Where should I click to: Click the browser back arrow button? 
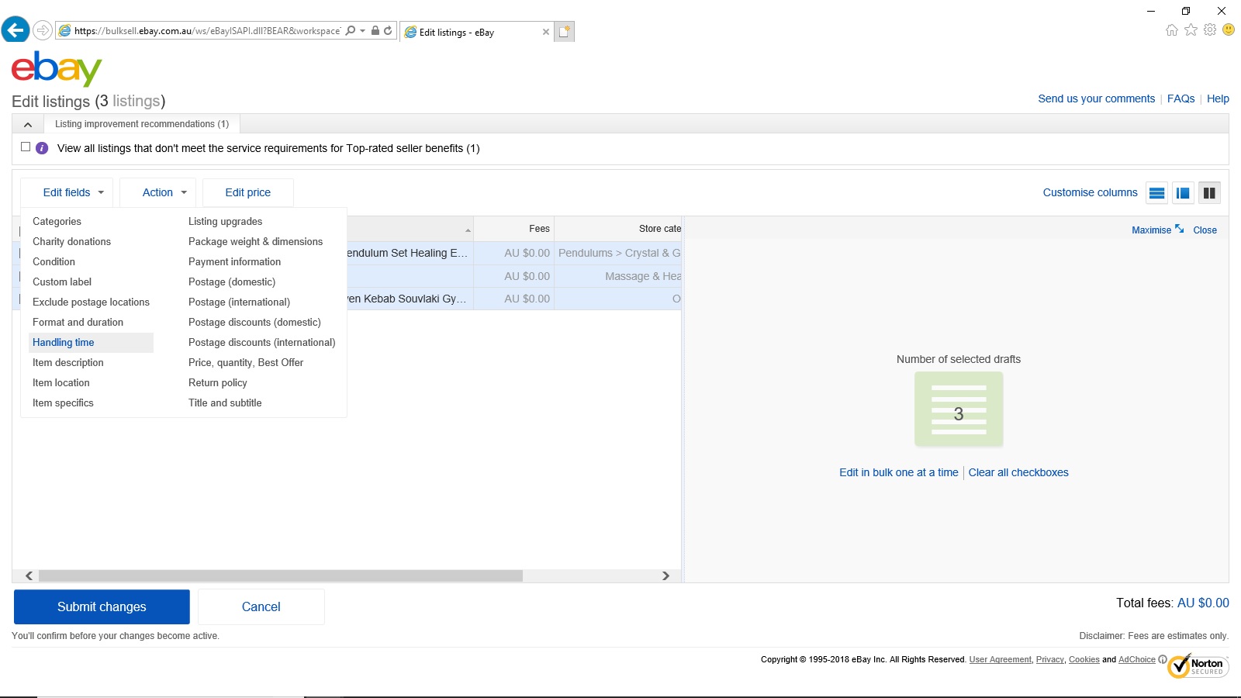click(16, 30)
